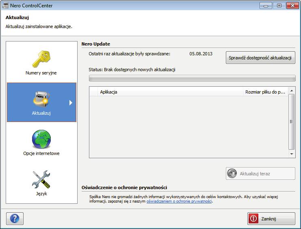Click the white arrow beside Aktualizuj

pos(71,103)
